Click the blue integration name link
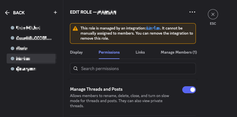Screen dimensions: 237x117 point(153,28)
